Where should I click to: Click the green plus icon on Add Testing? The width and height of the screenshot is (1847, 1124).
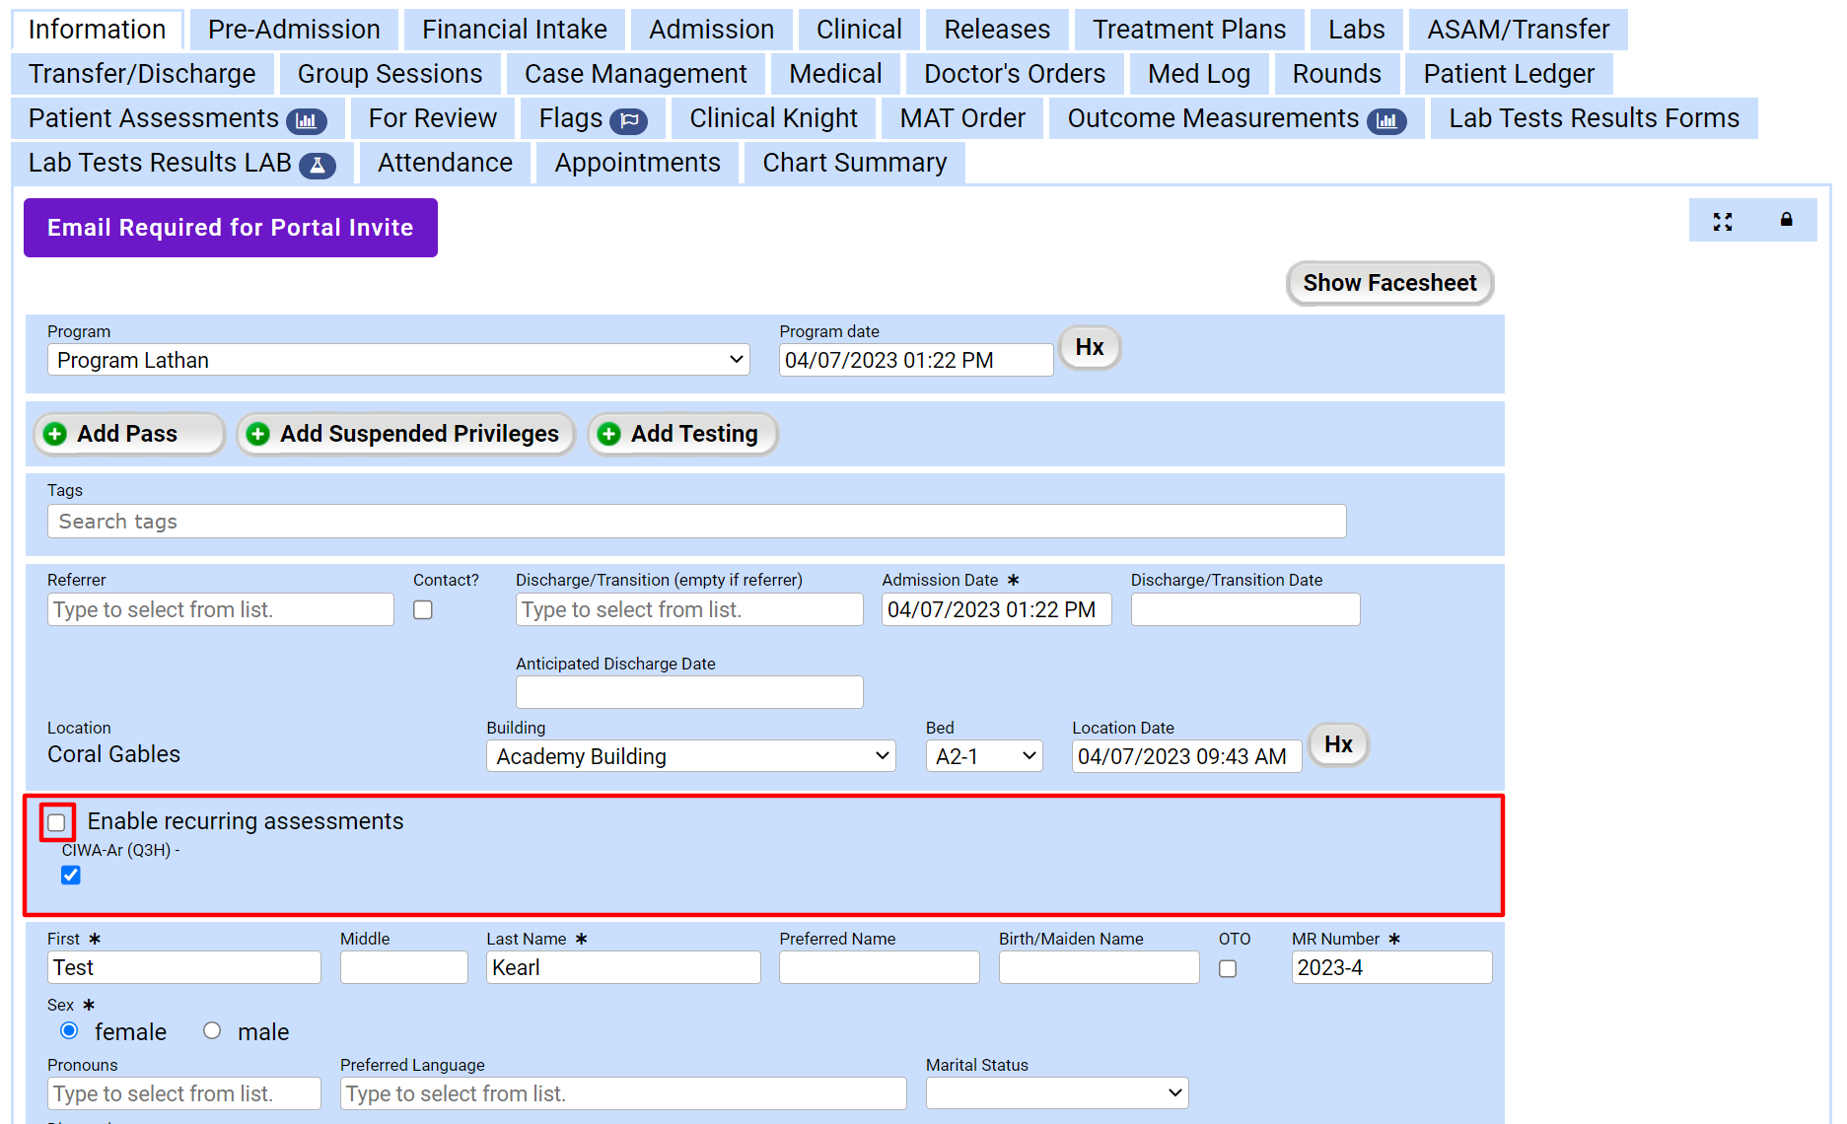coord(609,435)
